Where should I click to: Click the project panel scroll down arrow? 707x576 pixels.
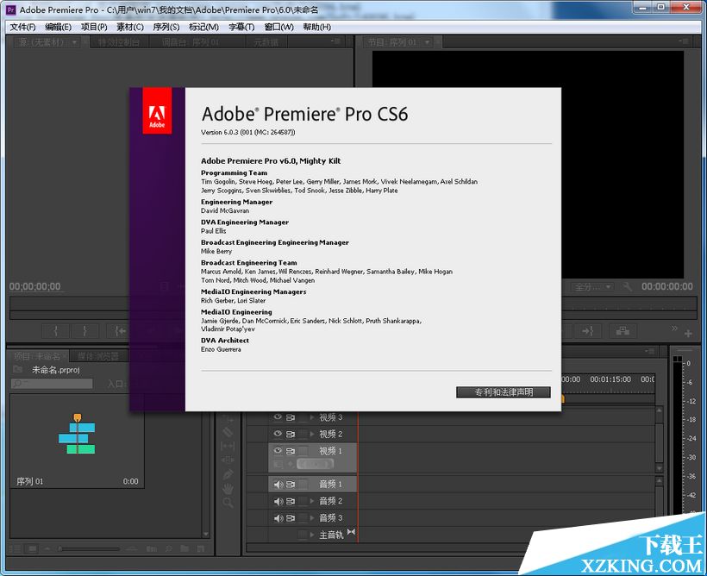point(206,534)
